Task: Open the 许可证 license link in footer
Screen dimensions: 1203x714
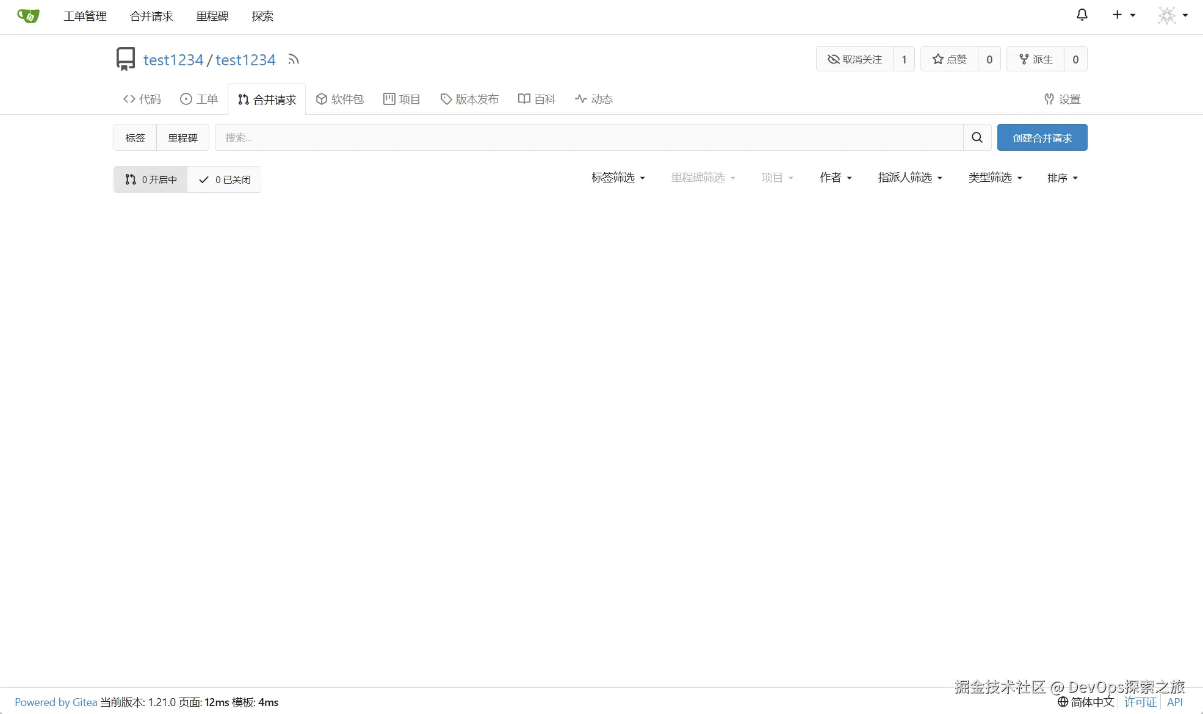Action: 1140,702
